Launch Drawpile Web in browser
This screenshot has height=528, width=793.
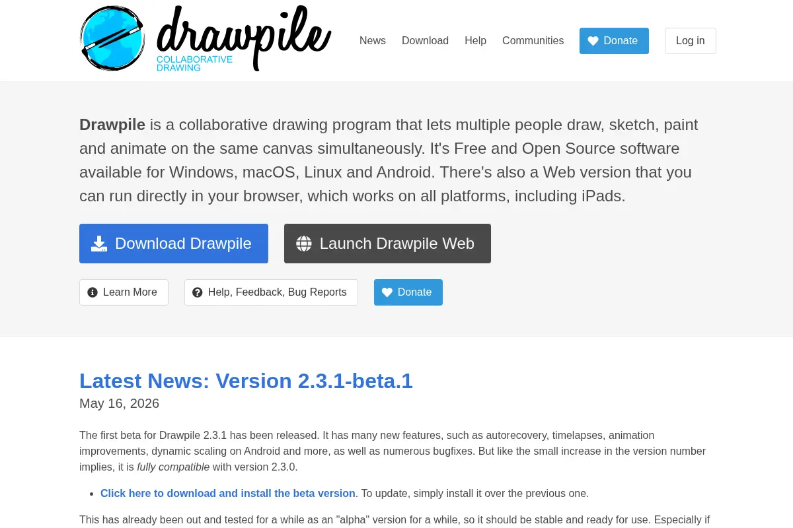coord(387,244)
